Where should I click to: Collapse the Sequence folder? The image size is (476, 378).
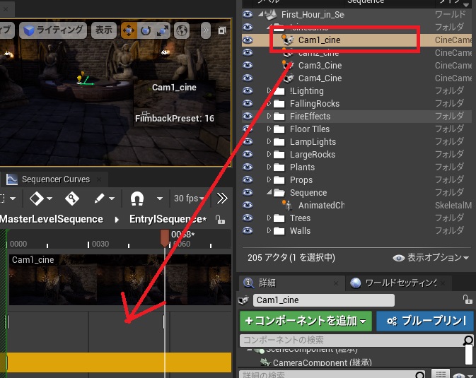pos(269,192)
